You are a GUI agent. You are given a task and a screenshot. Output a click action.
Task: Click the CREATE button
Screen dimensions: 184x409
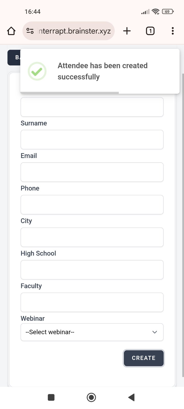pyautogui.click(x=144, y=358)
